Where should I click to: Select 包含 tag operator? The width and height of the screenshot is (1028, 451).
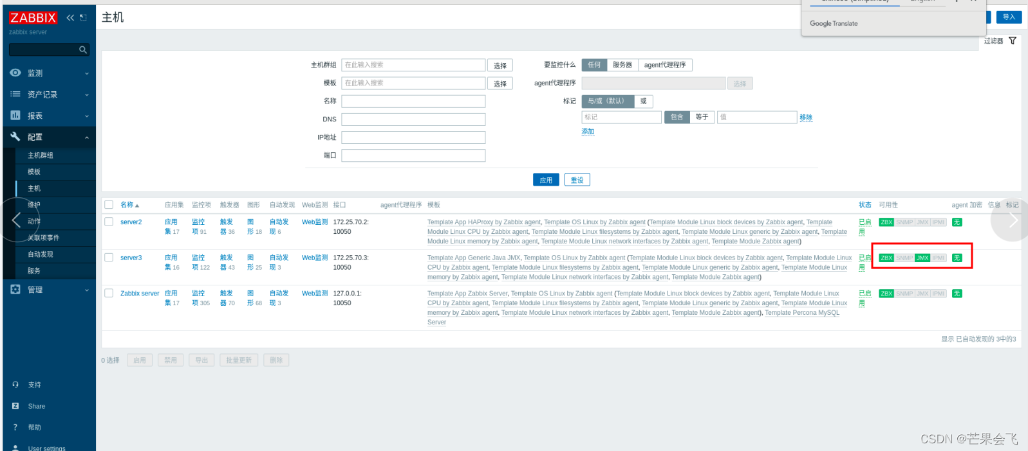click(677, 117)
